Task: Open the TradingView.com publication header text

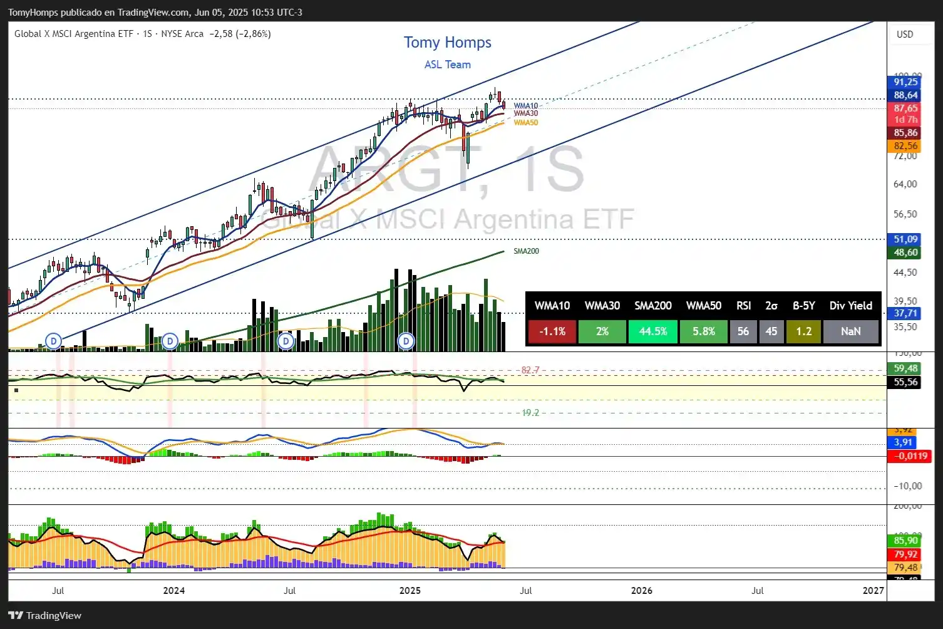Action: (x=155, y=12)
